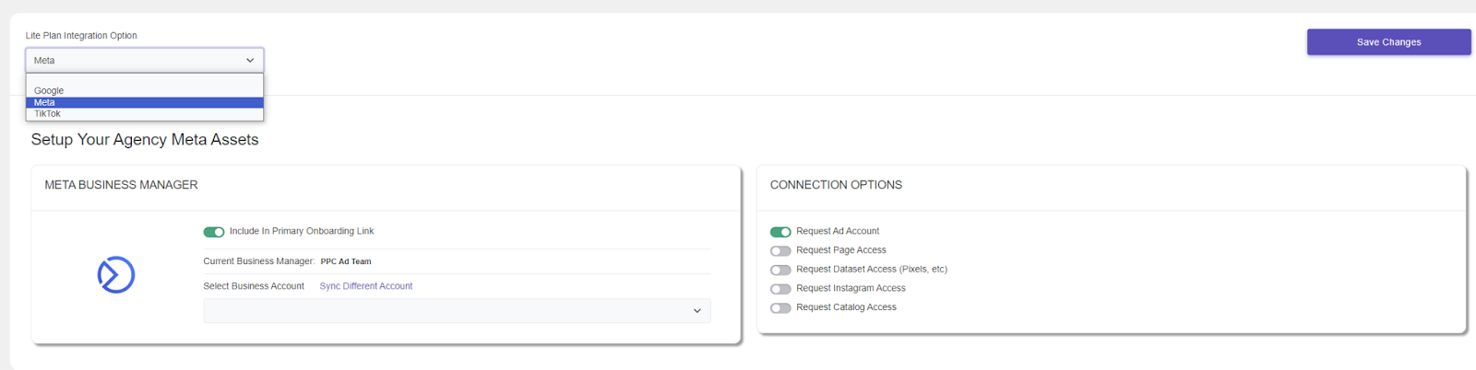This screenshot has height=370, width=1476.
Task: Toggle Include In Primary Onboarding Link
Action: pyautogui.click(x=214, y=232)
